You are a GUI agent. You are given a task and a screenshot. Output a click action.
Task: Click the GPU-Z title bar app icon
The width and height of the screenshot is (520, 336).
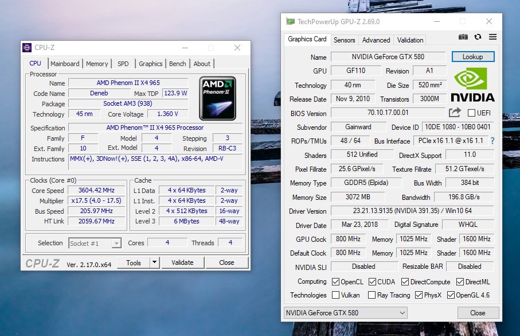290,22
